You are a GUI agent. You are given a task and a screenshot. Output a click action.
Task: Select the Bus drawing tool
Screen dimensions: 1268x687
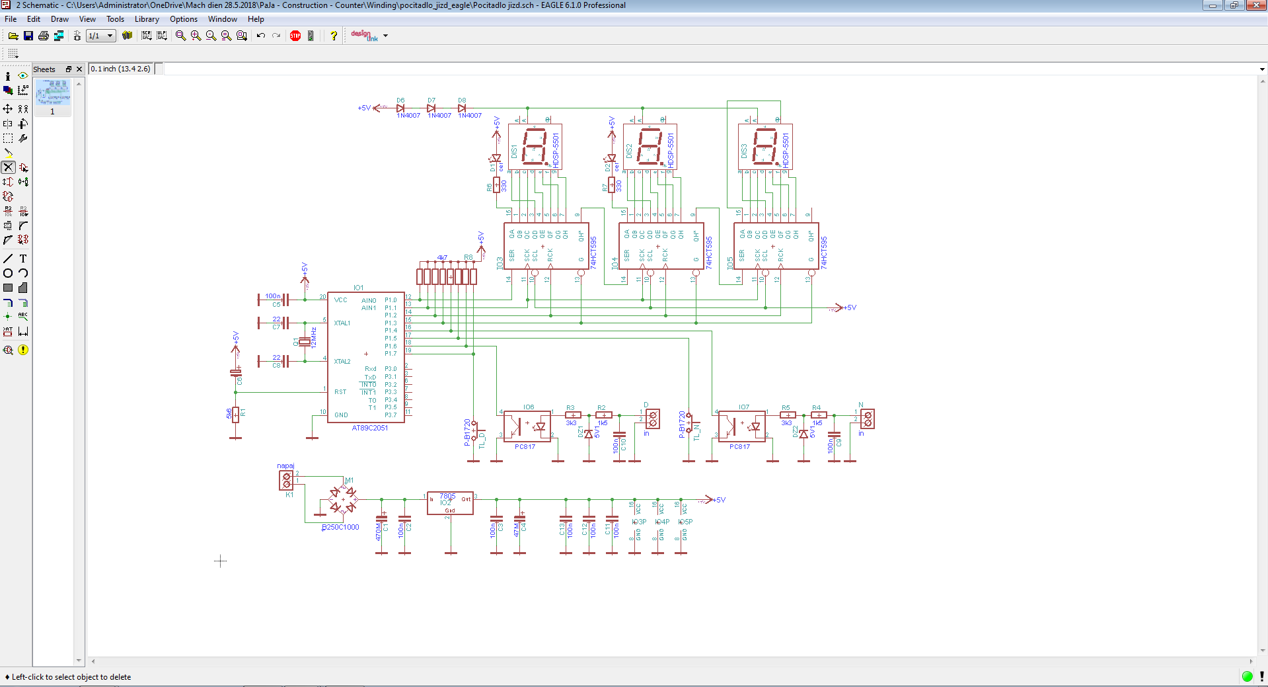[x=8, y=302]
